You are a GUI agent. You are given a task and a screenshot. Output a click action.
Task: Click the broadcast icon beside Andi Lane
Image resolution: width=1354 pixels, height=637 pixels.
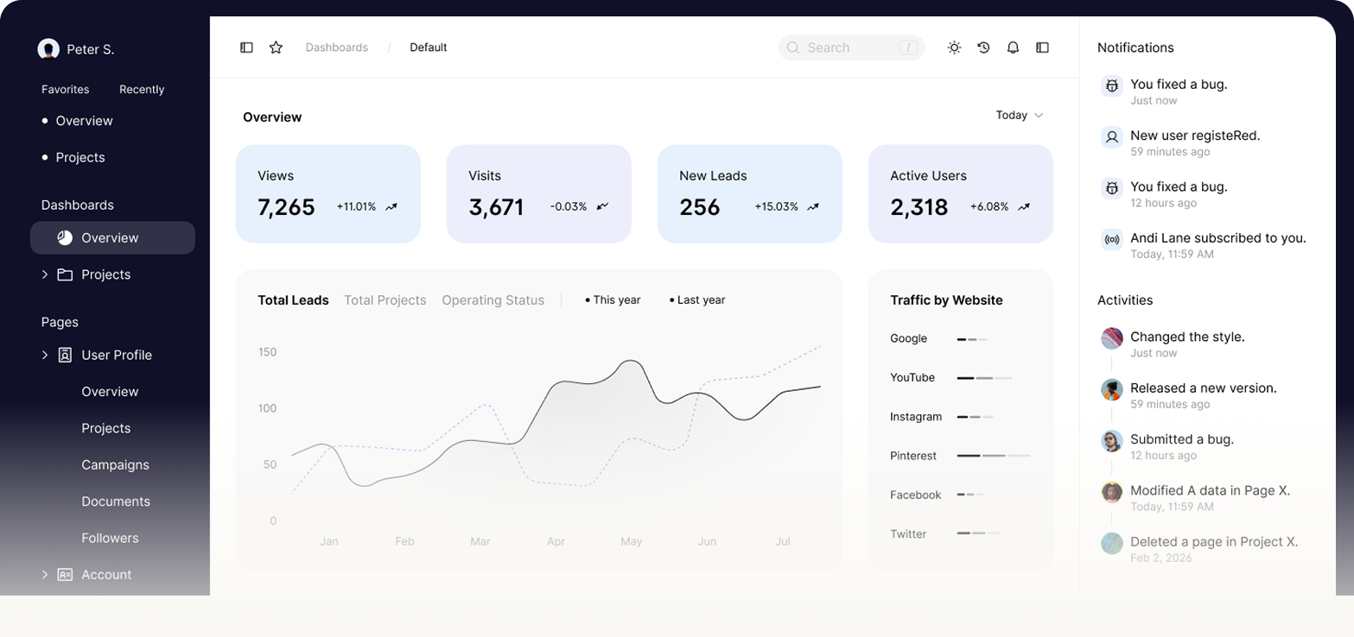point(1112,239)
